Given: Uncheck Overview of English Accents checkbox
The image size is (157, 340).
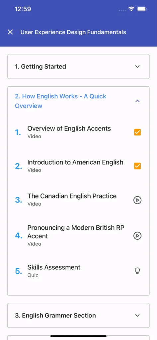Looking at the screenshot, I should (x=137, y=132).
